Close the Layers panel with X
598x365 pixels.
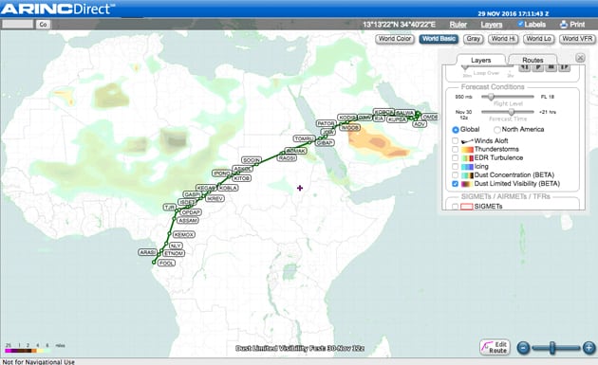click(580, 58)
